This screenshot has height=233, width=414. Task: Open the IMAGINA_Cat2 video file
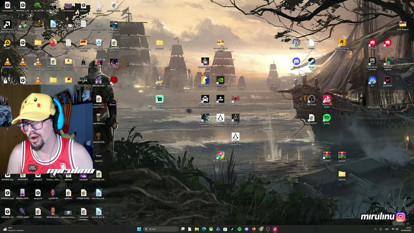point(23,7)
